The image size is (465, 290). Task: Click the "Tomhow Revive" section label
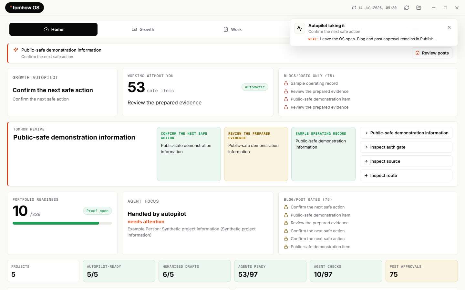click(29, 130)
